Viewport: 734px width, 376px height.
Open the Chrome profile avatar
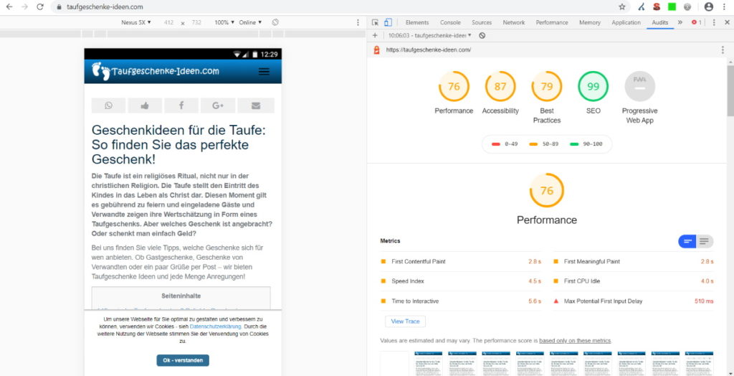tap(709, 7)
